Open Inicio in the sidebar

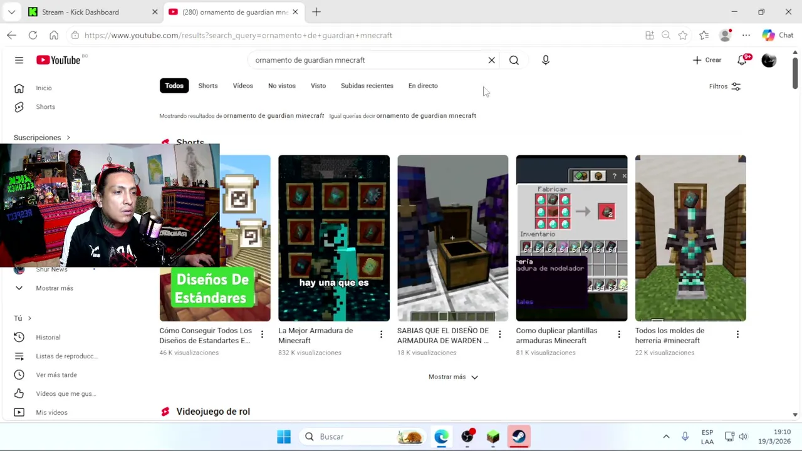point(44,88)
